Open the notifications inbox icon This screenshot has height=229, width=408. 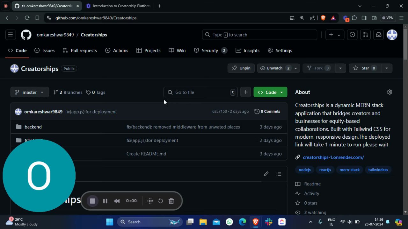click(x=379, y=35)
